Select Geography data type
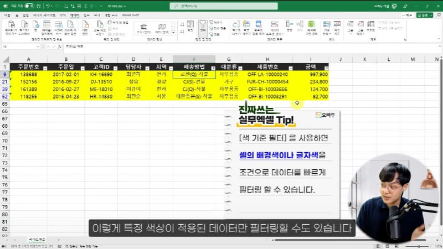 click(162, 29)
